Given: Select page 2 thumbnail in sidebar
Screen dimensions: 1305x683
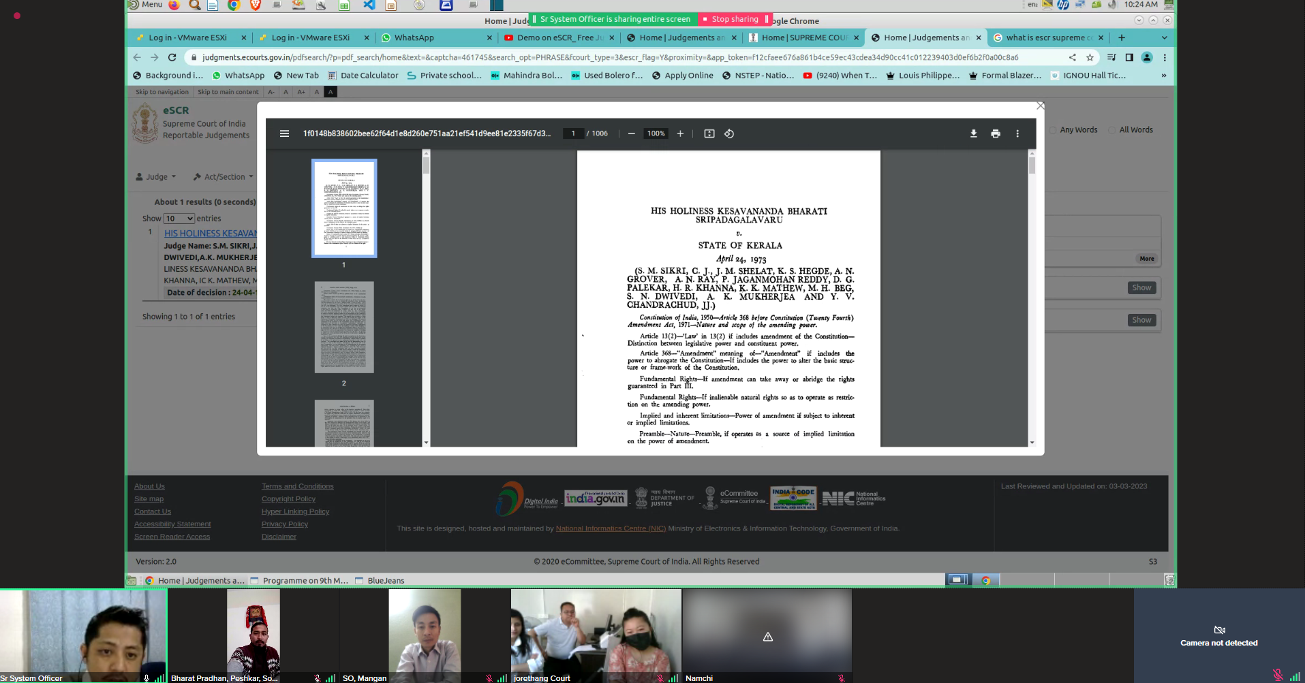Looking at the screenshot, I should point(344,327).
